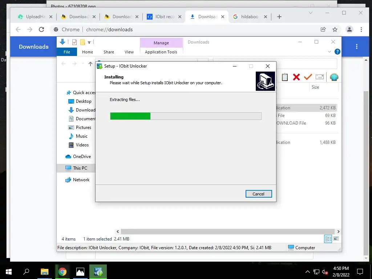
Task: Cancel the IObit Unlocker installation
Action: (x=259, y=194)
